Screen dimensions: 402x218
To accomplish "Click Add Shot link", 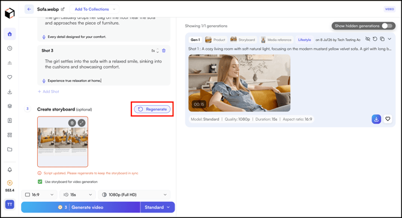I will click(49, 91).
